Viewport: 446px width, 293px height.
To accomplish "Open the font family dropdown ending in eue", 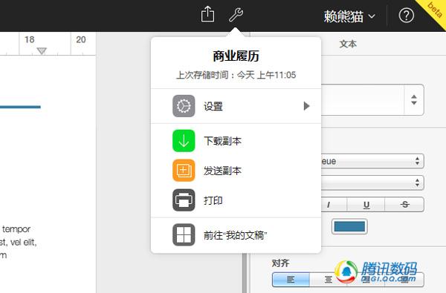I will pos(372,161).
